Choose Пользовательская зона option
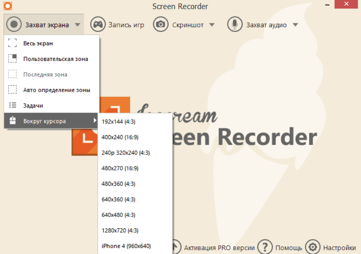The height and width of the screenshot is (254, 361). click(x=52, y=59)
